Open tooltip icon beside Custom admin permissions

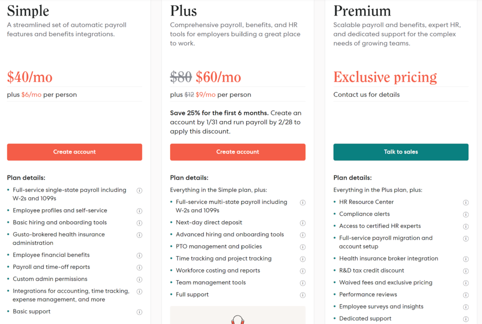click(139, 279)
